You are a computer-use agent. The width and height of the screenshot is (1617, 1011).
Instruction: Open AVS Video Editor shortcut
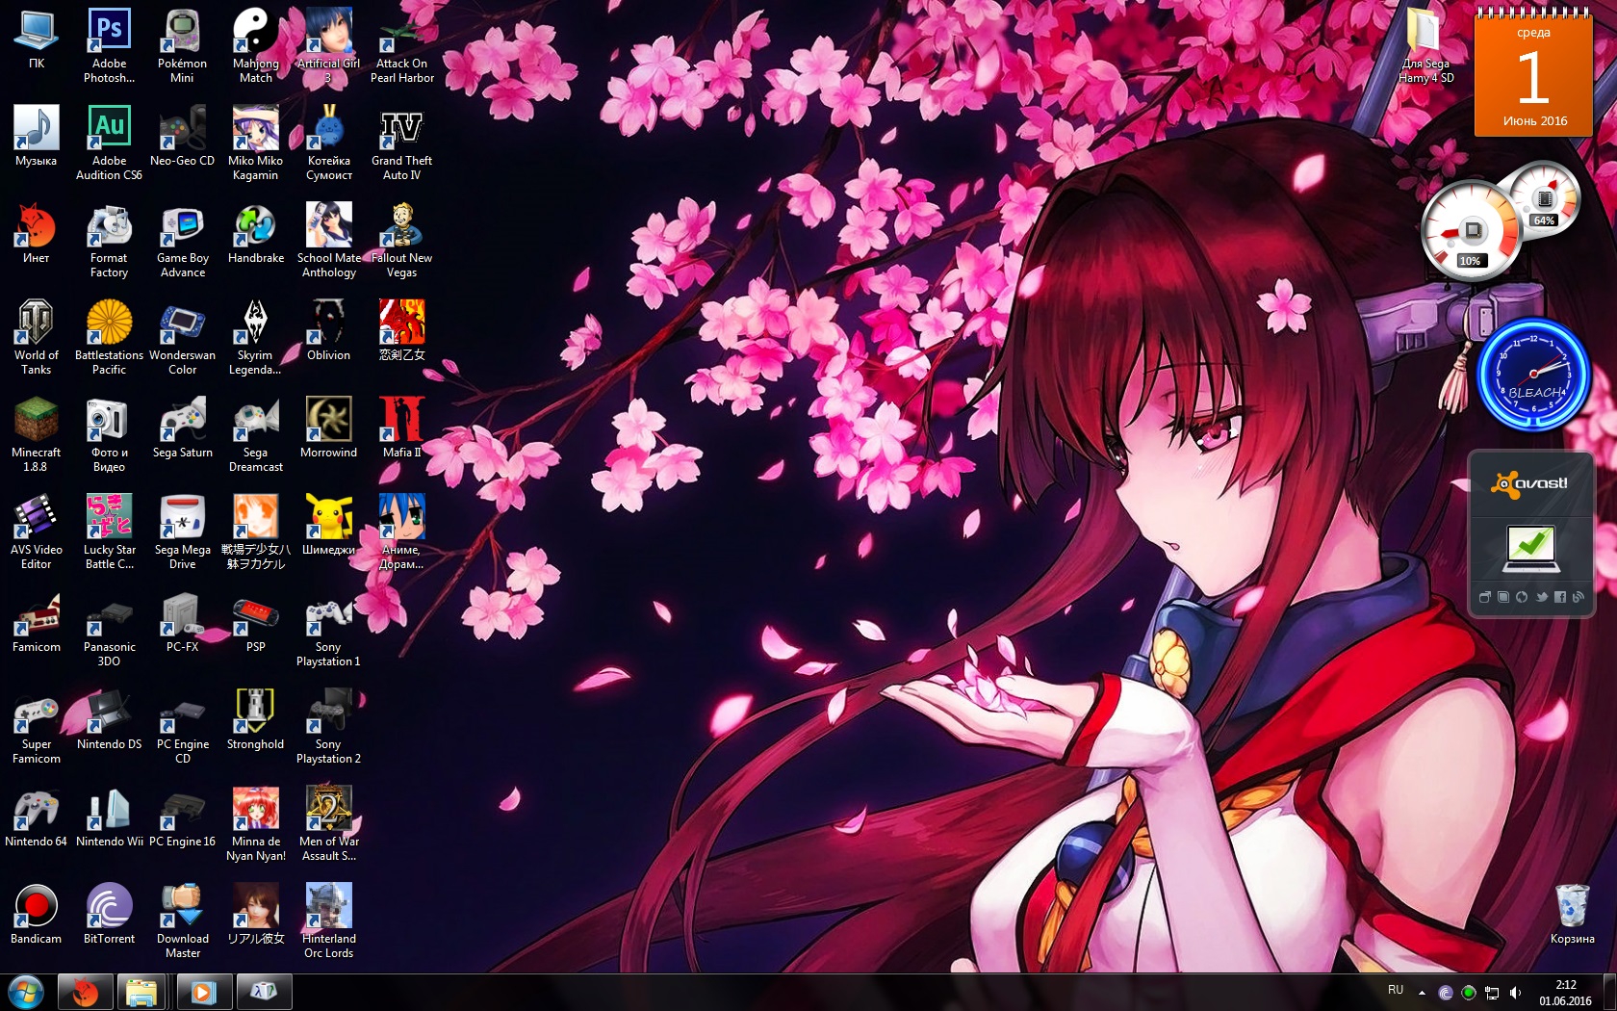[x=36, y=531]
